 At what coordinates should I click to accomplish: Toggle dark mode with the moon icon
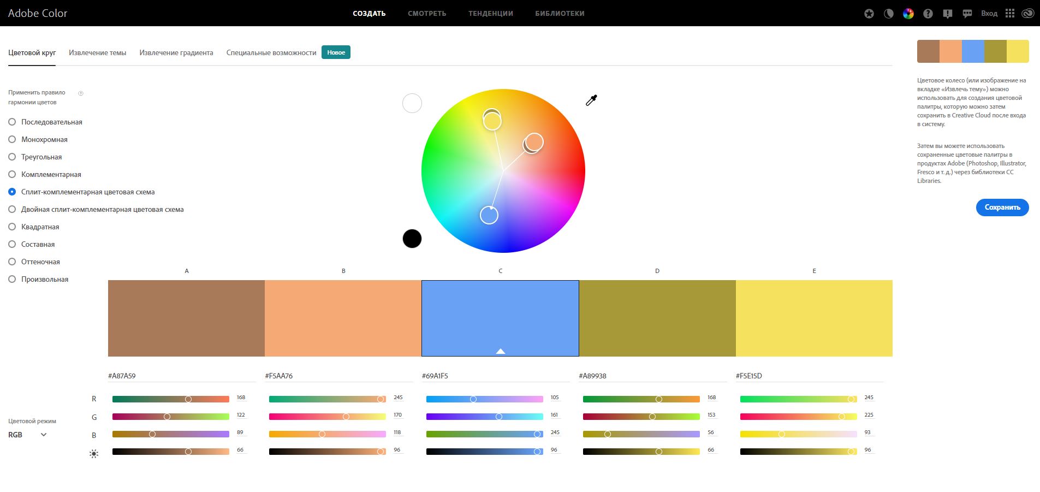[x=889, y=14]
